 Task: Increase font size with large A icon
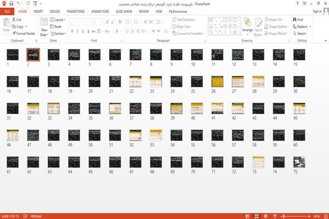(107, 22)
